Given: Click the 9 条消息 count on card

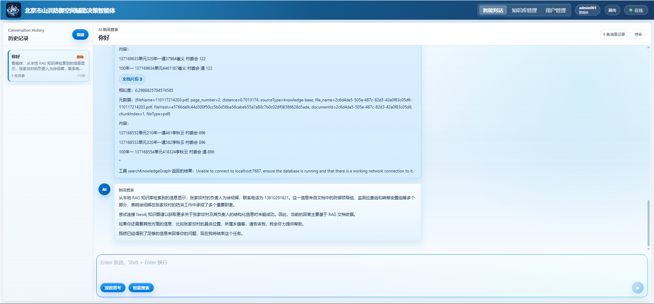Looking at the screenshot, I should pos(18,76).
